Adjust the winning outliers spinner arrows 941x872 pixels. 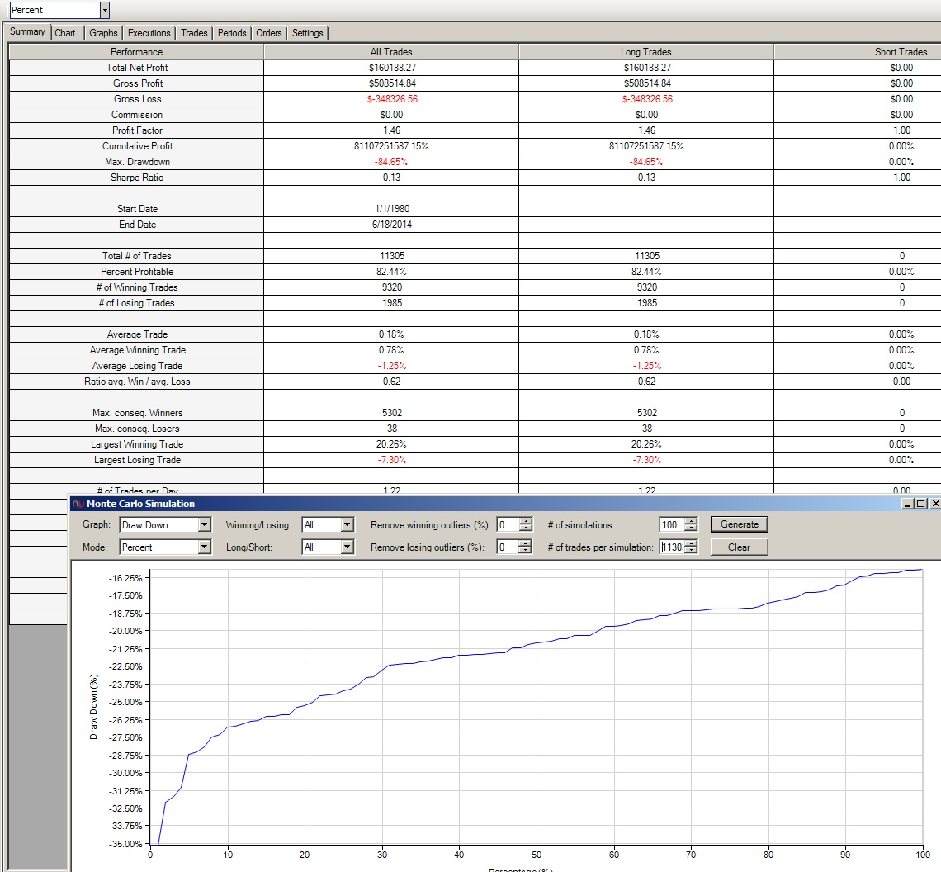pos(526,525)
